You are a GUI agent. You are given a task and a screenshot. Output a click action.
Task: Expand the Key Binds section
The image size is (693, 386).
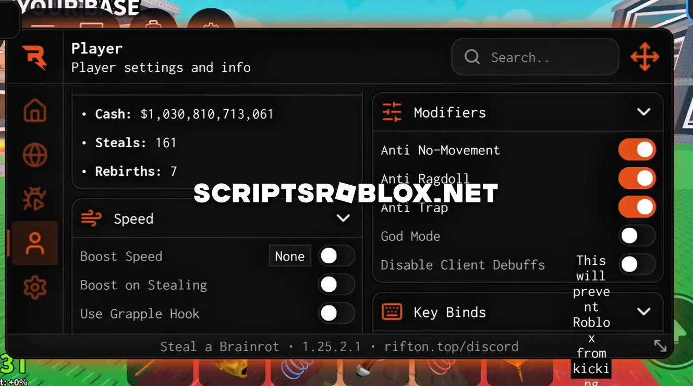point(643,311)
